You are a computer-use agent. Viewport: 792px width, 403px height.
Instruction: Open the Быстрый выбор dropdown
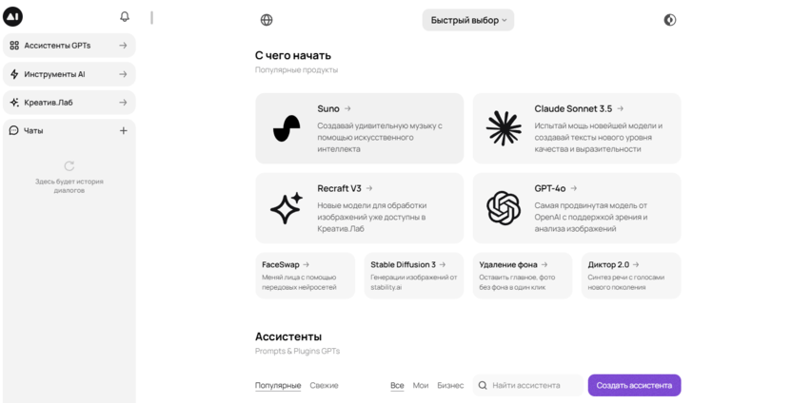point(467,20)
